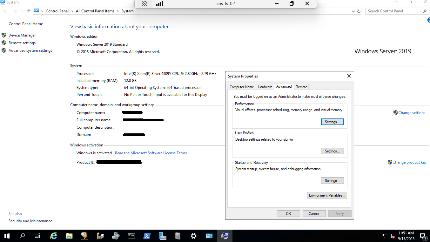Open Internet Explorer from the taskbar
This screenshot has height=242, width=430.
tap(54, 236)
